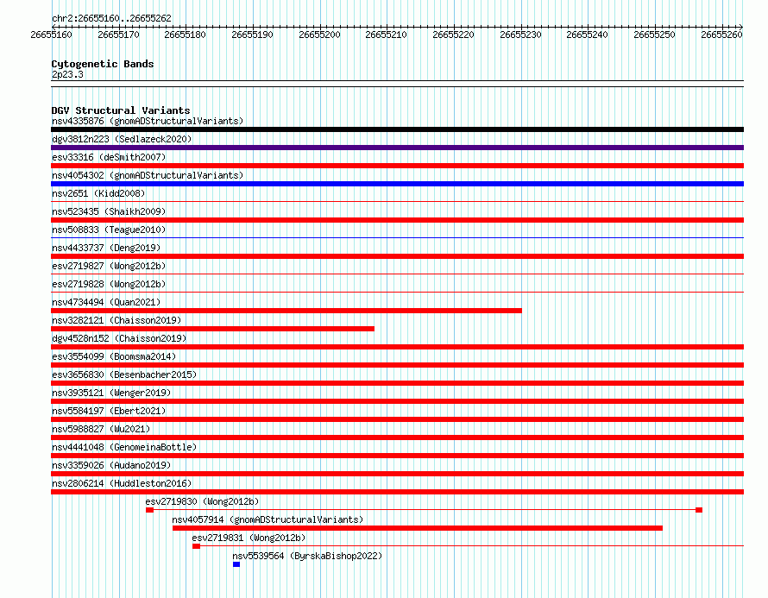This screenshot has width=768, height=598.
Task: Click left red block of esv2719830
Action: point(150,510)
